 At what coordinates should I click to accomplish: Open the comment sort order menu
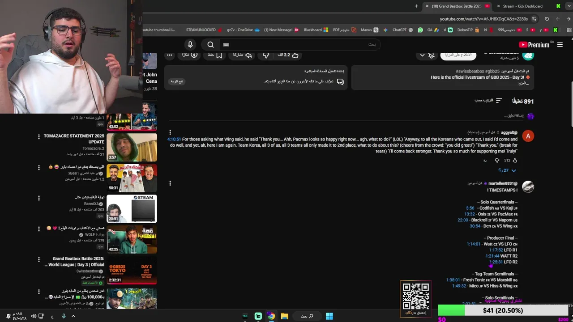(488, 101)
